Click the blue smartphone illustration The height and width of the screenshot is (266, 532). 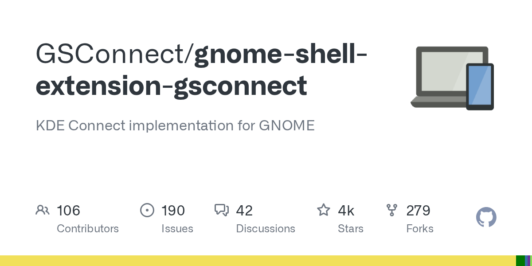click(480, 86)
